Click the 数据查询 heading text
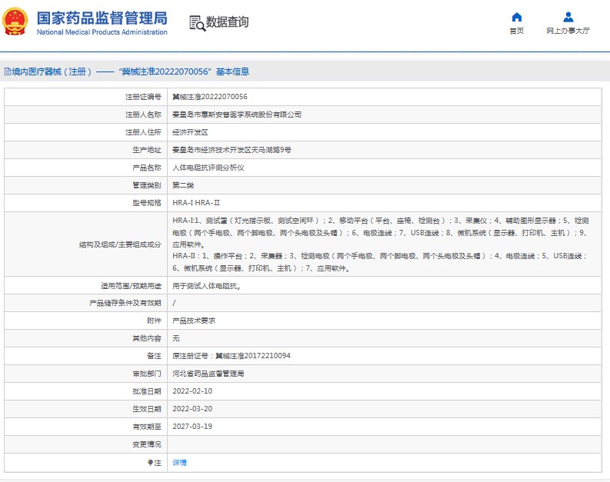The height and width of the screenshot is (482, 610). click(x=227, y=22)
